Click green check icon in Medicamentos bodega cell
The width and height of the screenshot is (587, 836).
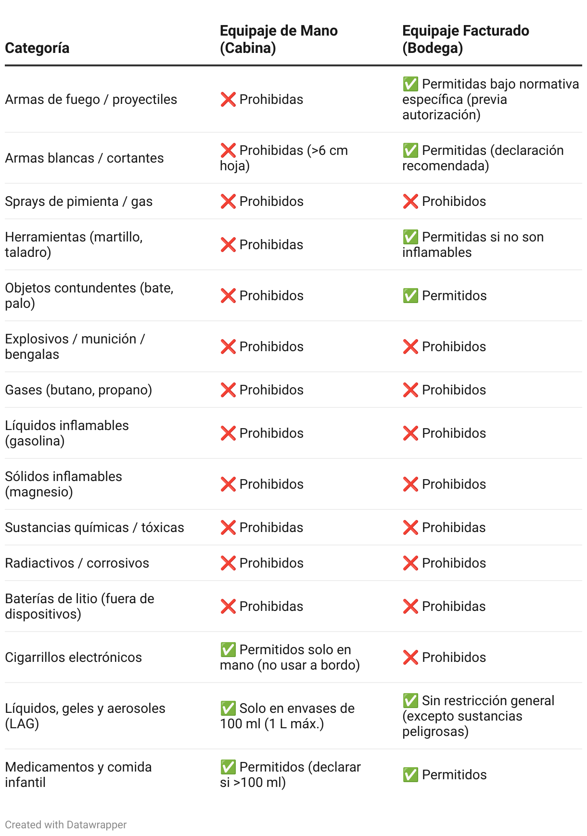pos(410,775)
